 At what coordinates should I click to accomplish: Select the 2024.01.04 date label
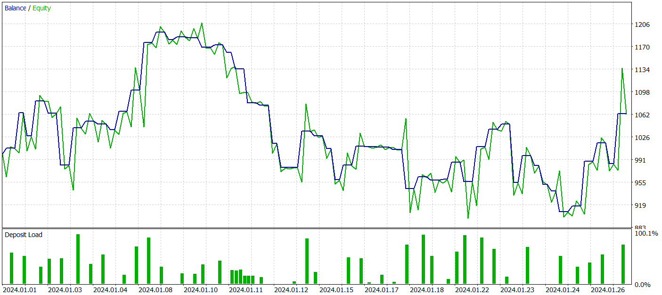110,290
